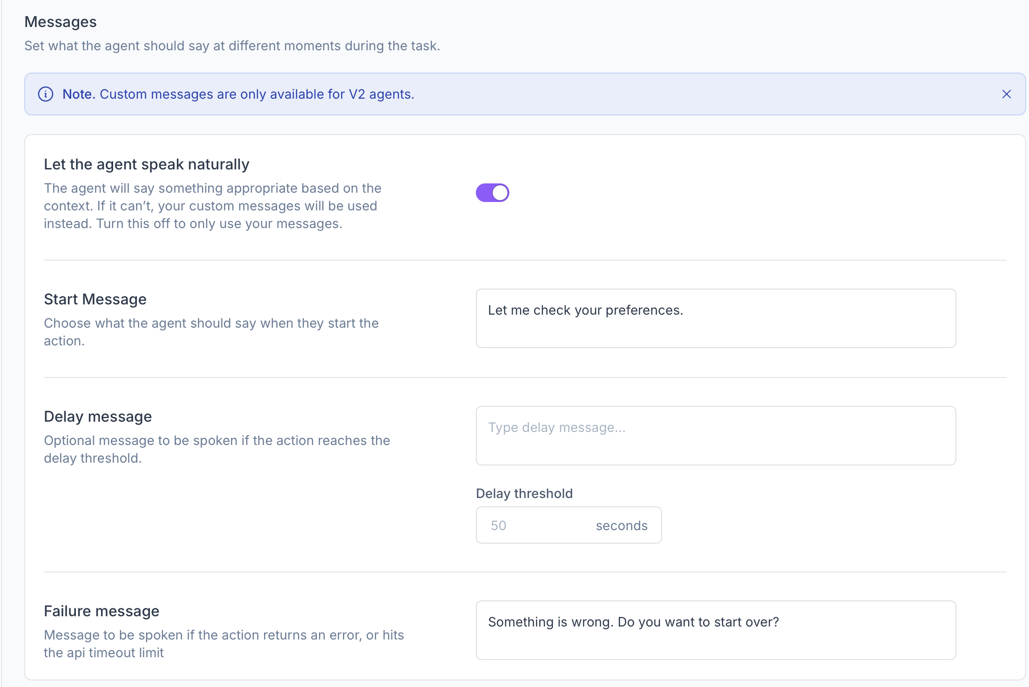Click the bold 'Note.' text in the banner
The height and width of the screenshot is (687, 1029).
click(79, 94)
